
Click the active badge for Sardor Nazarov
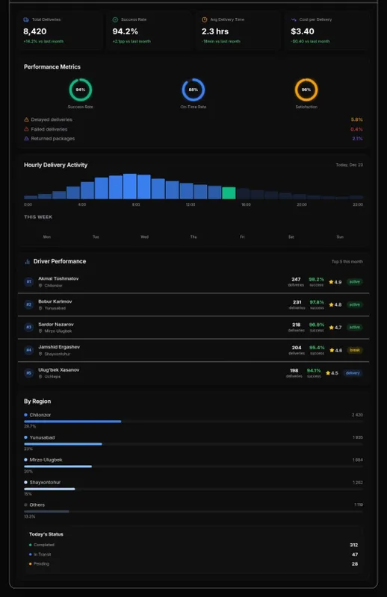pyautogui.click(x=355, y=328)
